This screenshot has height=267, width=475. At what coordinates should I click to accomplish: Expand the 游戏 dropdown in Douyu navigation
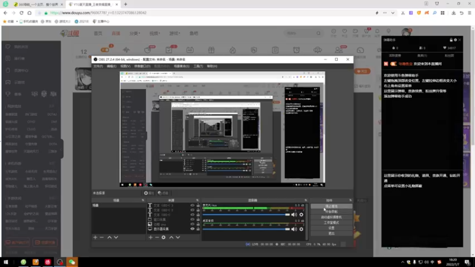[x=175, y=33]
